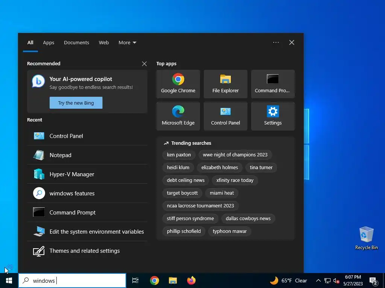Viewport: 385px width, 288px height.
Task: Search trending 'stiff person syndrome'
Action: [x=190, y=219]
